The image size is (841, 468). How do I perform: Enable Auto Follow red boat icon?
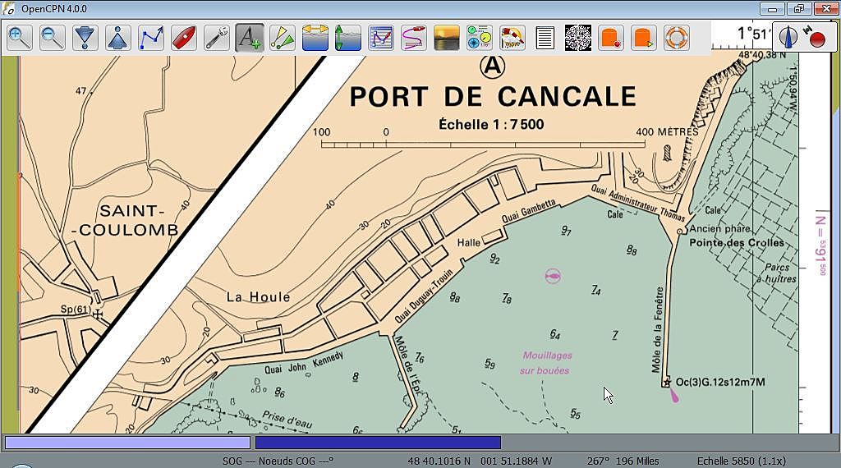(184, 38)
